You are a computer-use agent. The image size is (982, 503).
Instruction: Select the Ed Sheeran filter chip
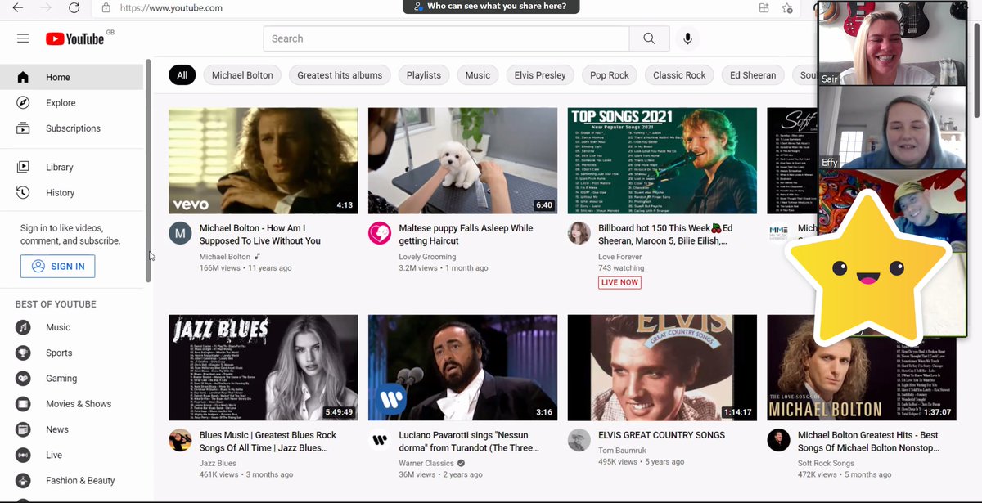coord(753,75)
